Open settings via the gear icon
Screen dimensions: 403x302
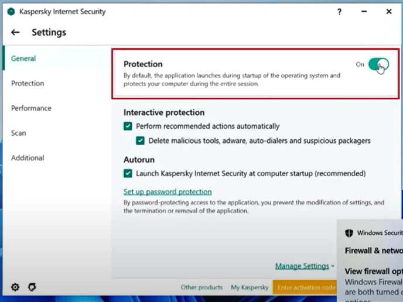tap(15, 287)
